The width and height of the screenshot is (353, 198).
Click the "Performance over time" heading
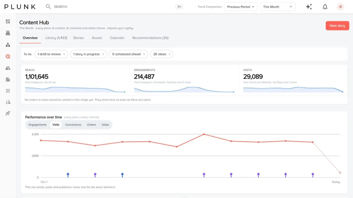(x=43, y=117)
